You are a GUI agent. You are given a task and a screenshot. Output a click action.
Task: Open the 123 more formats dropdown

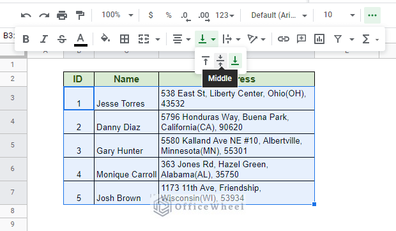point(225,15)
